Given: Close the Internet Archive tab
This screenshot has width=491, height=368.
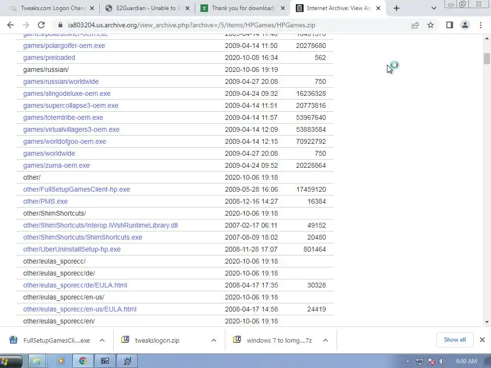Looking at the screenshot, I should pos(378,9).
